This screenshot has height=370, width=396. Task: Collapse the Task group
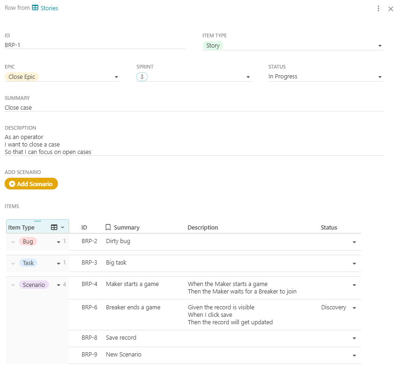tap(13, 263)
